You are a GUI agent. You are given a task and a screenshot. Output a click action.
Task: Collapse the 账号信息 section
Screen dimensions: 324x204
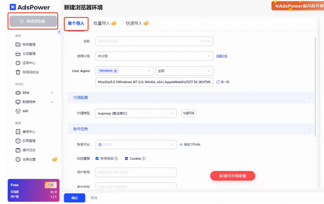(x=309, y=129)
